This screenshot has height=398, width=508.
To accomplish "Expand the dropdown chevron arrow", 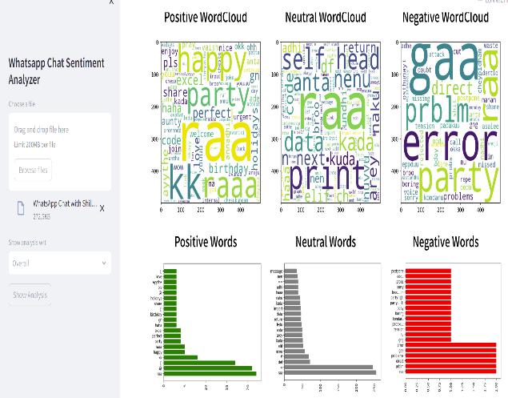I will coord(104,263).
